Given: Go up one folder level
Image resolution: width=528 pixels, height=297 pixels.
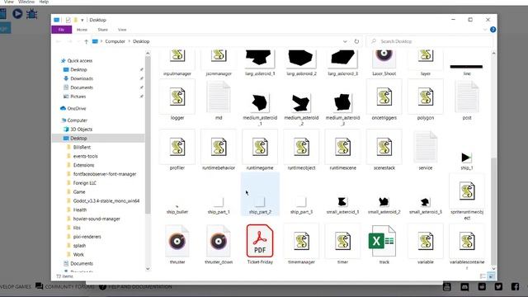Looking at the screenshot, I should tap(86, 41).
